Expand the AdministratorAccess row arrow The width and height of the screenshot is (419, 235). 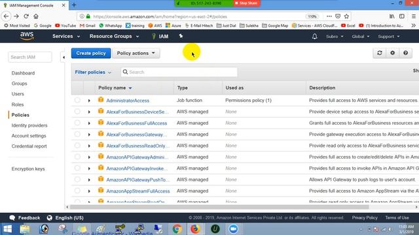click(89, 101)
